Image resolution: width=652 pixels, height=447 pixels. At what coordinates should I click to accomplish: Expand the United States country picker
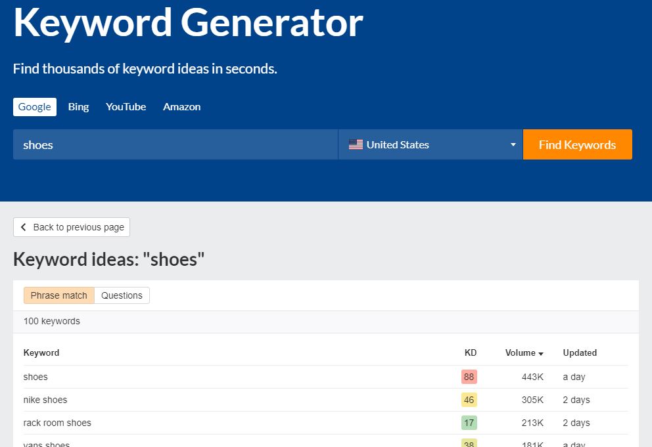[x=431, y=144]
